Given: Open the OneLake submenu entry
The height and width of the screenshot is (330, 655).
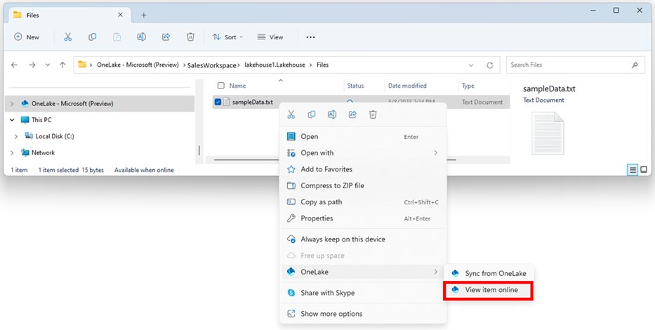Looking at the screenshot, I should coord(362,272).
